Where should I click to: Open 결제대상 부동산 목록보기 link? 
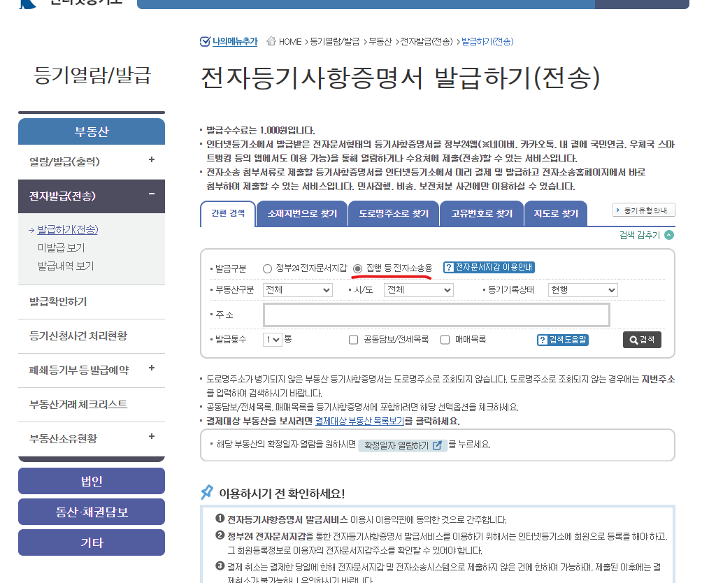pyautogui.click(x=359, y=421)
